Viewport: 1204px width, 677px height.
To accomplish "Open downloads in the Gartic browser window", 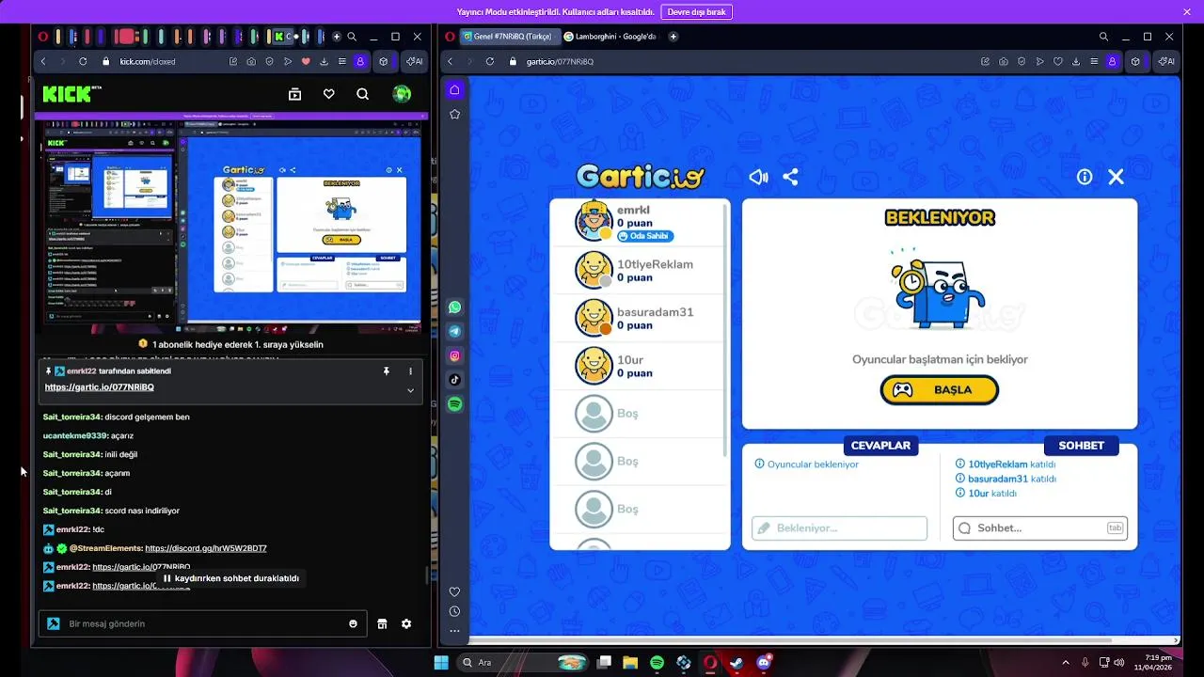I will [1076, 61].
